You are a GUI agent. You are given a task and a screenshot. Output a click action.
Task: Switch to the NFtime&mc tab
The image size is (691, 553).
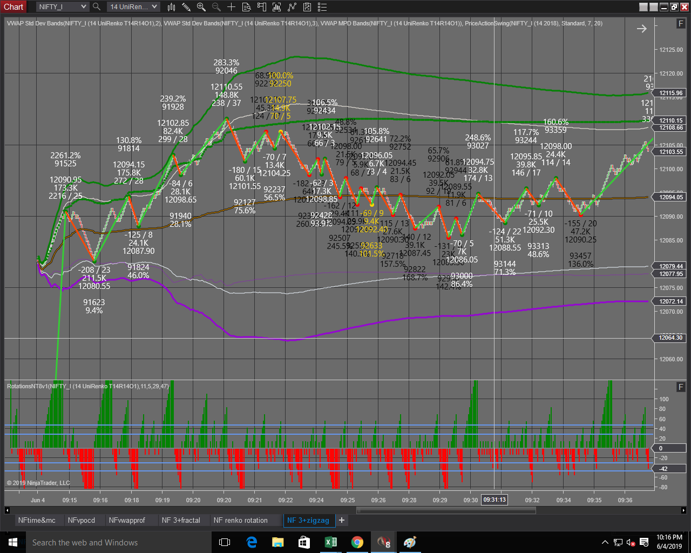coord(37,521)
